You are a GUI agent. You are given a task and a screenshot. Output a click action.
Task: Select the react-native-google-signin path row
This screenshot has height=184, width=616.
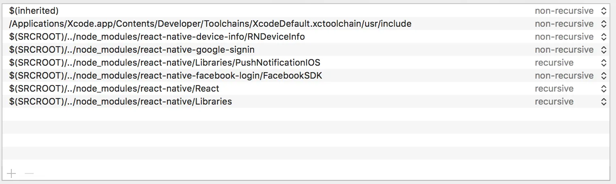(x=132, y=50)
